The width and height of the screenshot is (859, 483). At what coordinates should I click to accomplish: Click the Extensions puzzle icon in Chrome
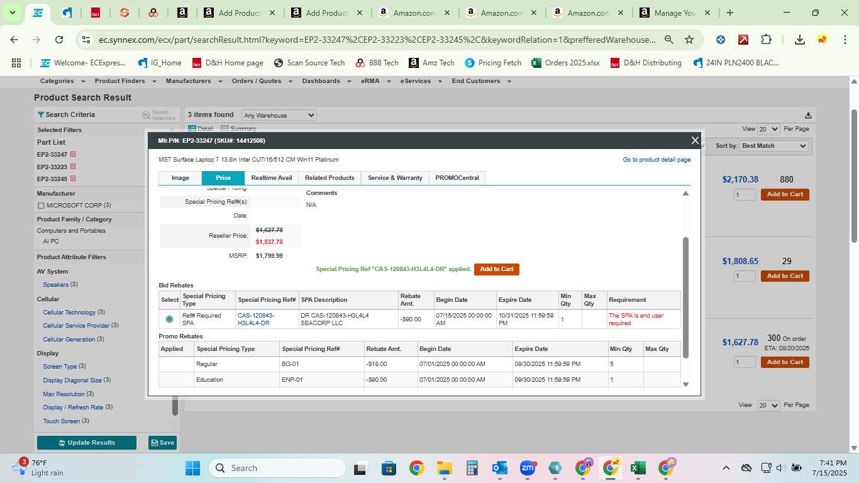[x=766, y=40]
